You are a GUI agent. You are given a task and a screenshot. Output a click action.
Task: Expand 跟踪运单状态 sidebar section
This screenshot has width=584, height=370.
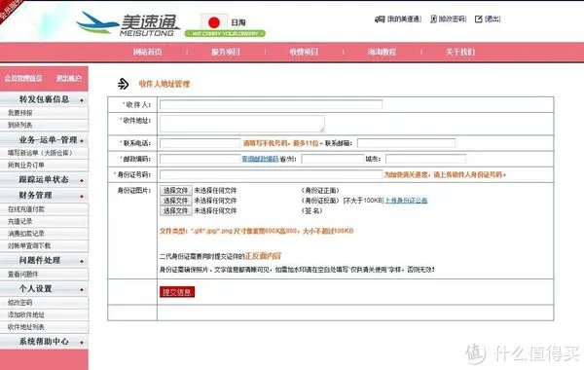point(45,179)
